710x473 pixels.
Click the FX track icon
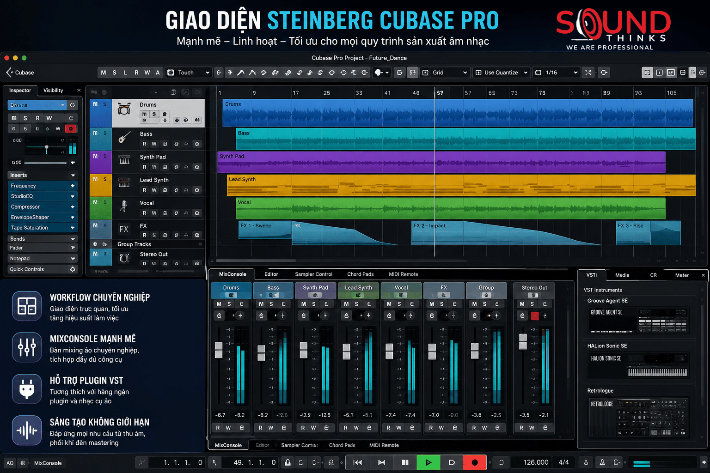point(124,229)
